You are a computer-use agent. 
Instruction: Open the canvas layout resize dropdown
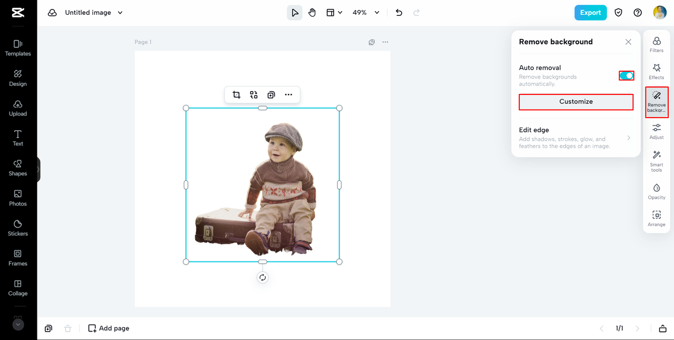pos(334,13)
